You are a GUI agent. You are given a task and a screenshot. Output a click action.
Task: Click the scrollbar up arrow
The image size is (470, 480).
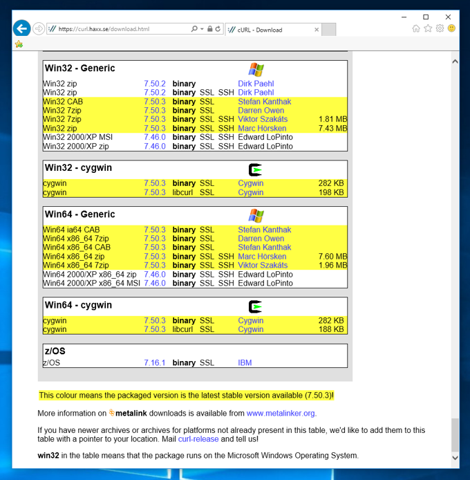455,62
